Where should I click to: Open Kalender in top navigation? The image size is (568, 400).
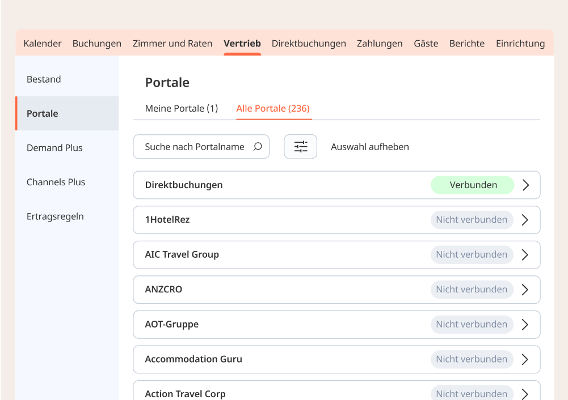coord(42,44)
